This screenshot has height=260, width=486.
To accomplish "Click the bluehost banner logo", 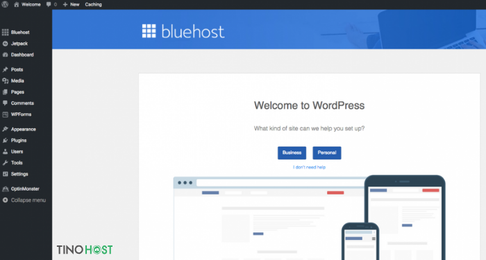I will (x=183, y=31).
